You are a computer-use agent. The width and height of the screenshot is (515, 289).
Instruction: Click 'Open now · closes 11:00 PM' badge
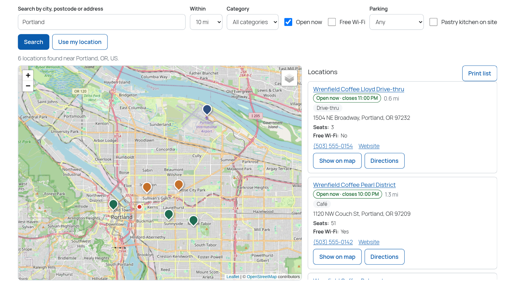(x=347, y=98)
